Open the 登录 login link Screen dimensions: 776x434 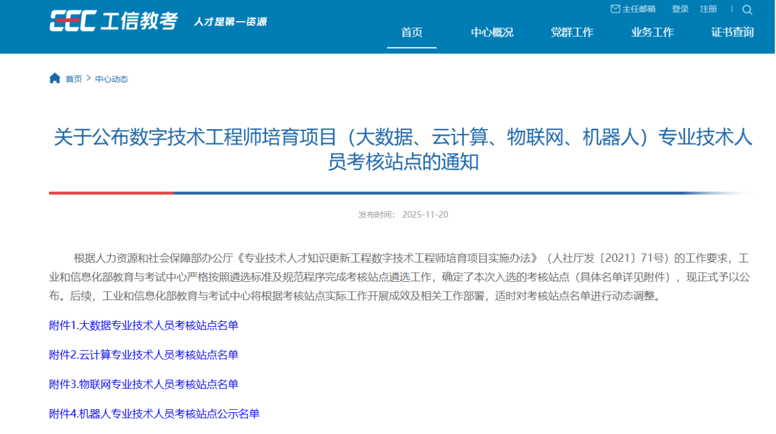(x=680, y=9)
